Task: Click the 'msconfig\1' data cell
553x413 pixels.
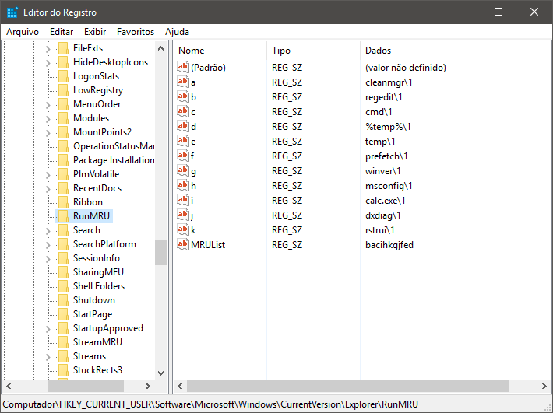Action: [x=389, y=186]
